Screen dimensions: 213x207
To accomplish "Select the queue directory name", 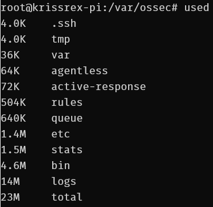I will [67, 119].
